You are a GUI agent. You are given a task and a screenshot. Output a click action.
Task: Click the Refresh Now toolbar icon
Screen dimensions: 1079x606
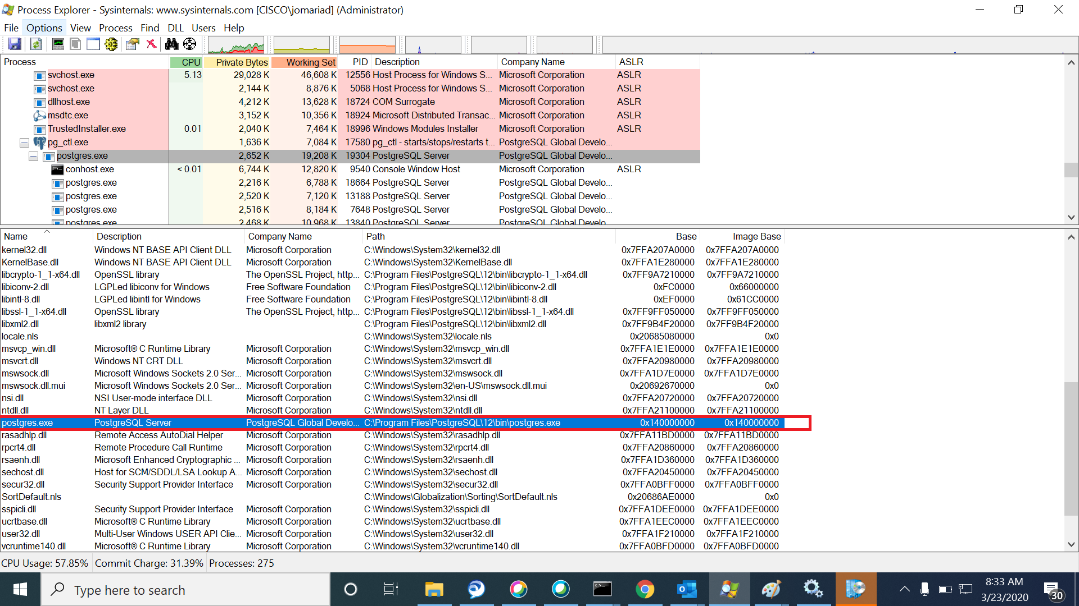coord(36,44)
